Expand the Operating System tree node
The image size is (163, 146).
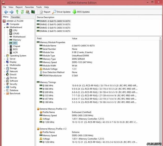tap(4, 56)
